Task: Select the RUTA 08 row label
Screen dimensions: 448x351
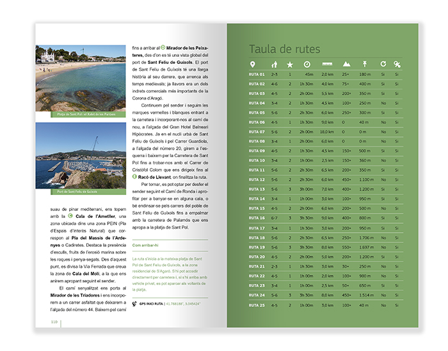Action: (257, 141)
